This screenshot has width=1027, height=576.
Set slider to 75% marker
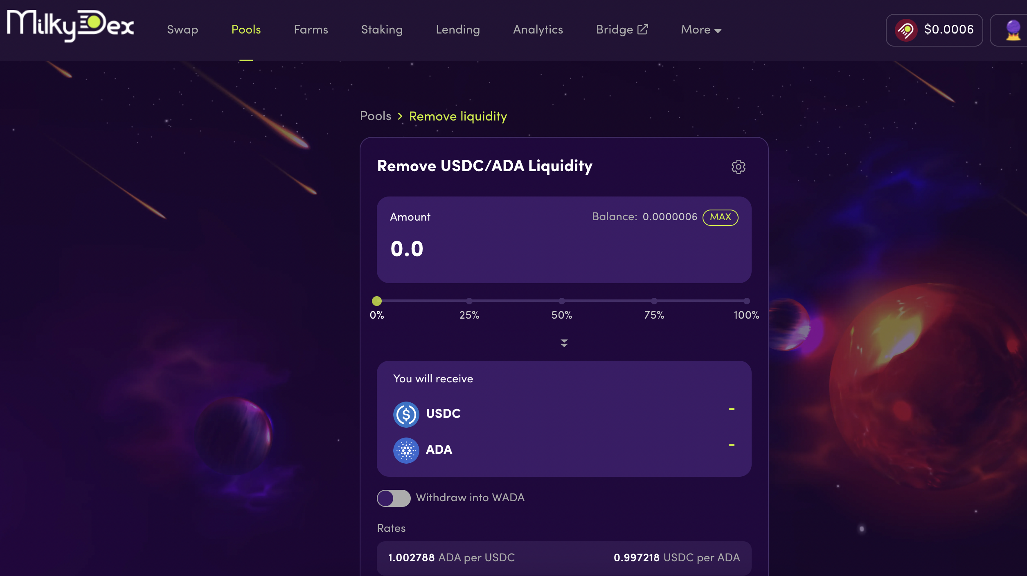coord(654,301)
